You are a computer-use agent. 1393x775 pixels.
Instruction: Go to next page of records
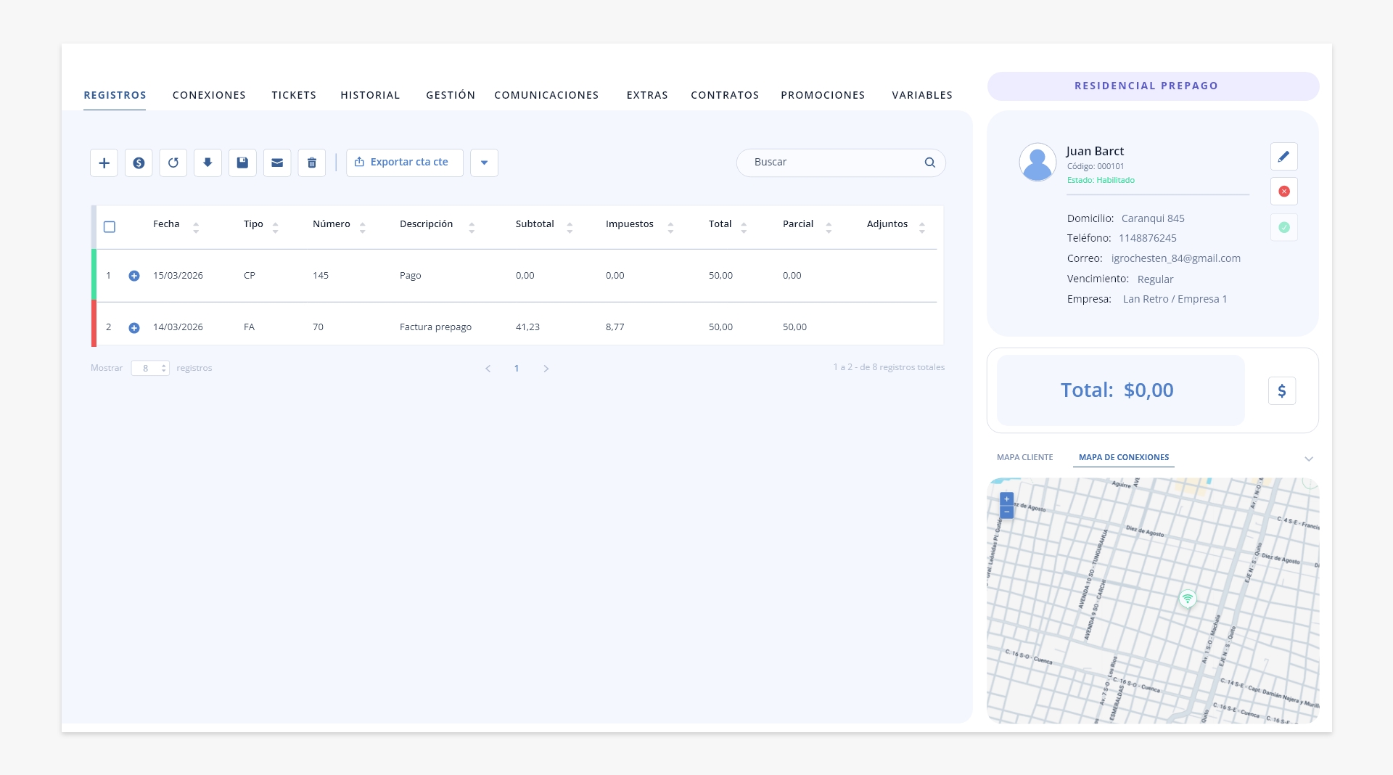coord(546,369)
